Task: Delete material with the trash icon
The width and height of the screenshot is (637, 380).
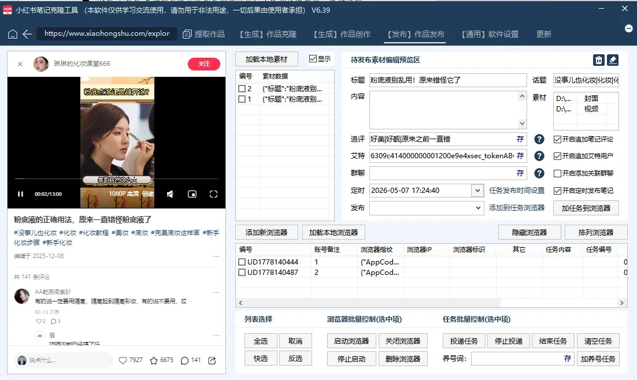Action: (x=599, y=60)
